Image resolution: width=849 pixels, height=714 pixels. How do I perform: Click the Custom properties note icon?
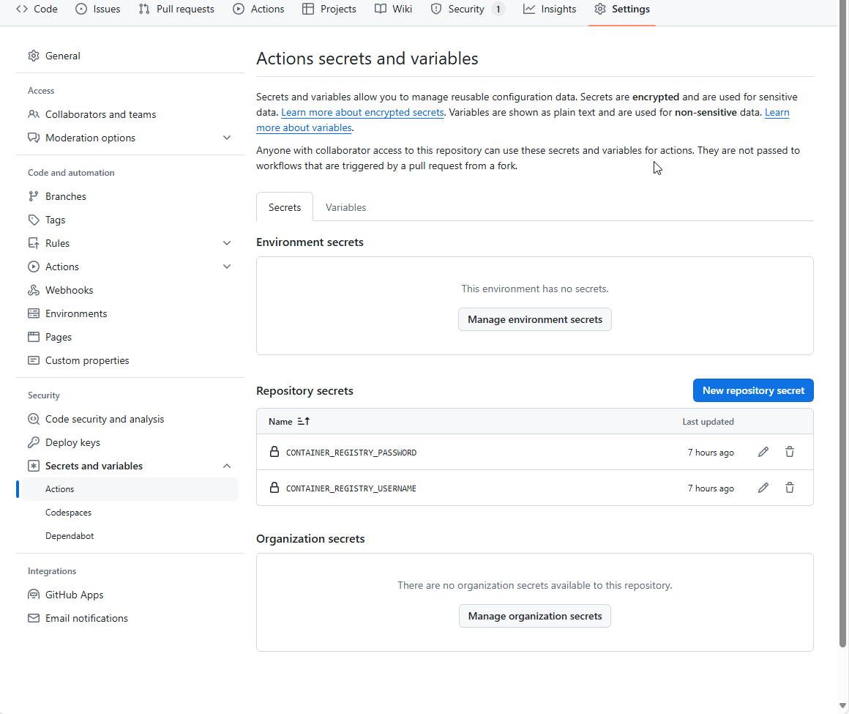[x=34, y=360]
